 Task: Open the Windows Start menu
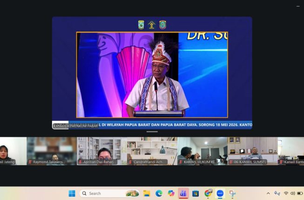tap(72, 193)
